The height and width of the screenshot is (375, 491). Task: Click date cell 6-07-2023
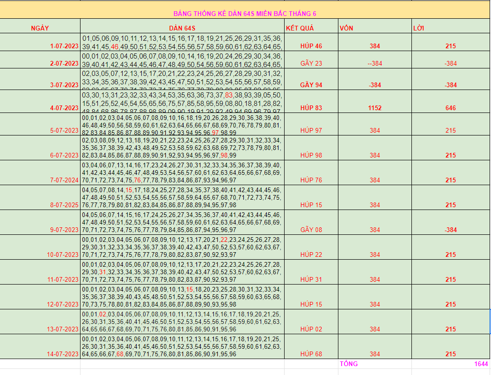(40, 148)
